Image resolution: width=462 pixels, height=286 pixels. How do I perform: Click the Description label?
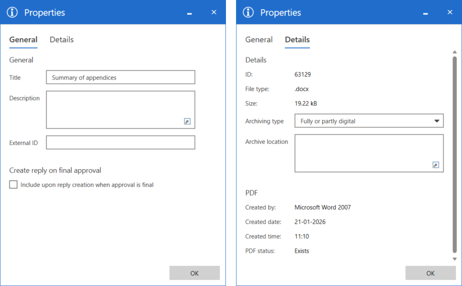tap(24, 98)
